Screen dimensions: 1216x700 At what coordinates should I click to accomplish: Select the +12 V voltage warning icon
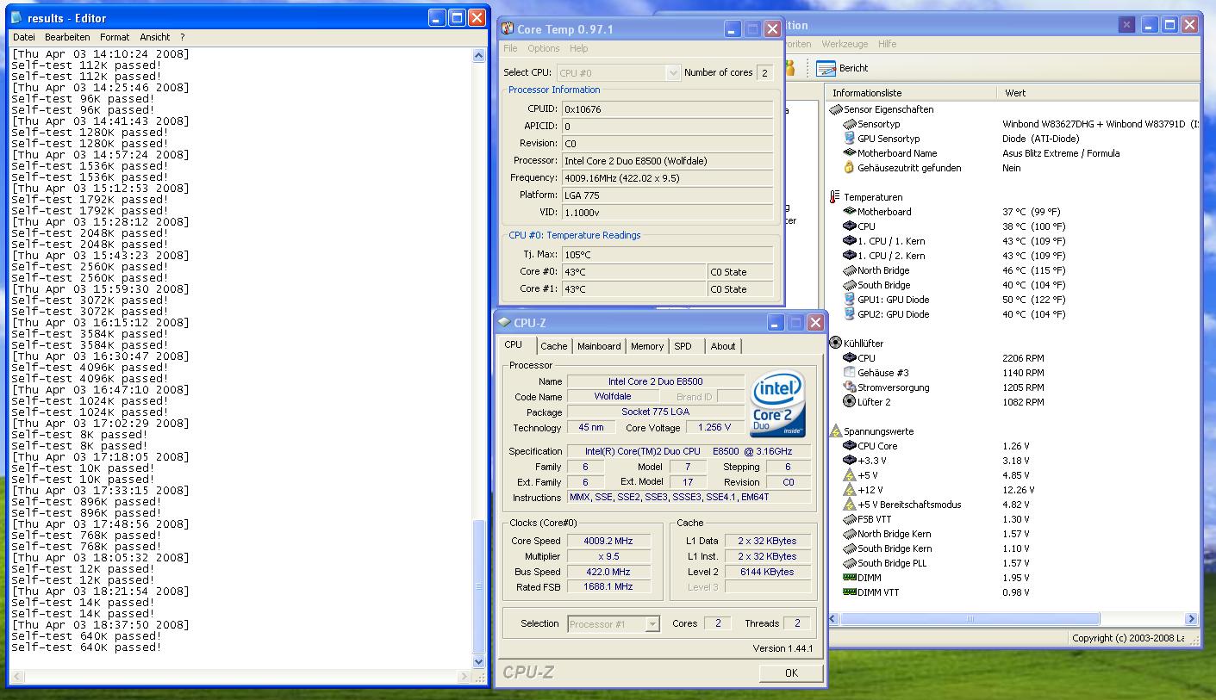850,490
